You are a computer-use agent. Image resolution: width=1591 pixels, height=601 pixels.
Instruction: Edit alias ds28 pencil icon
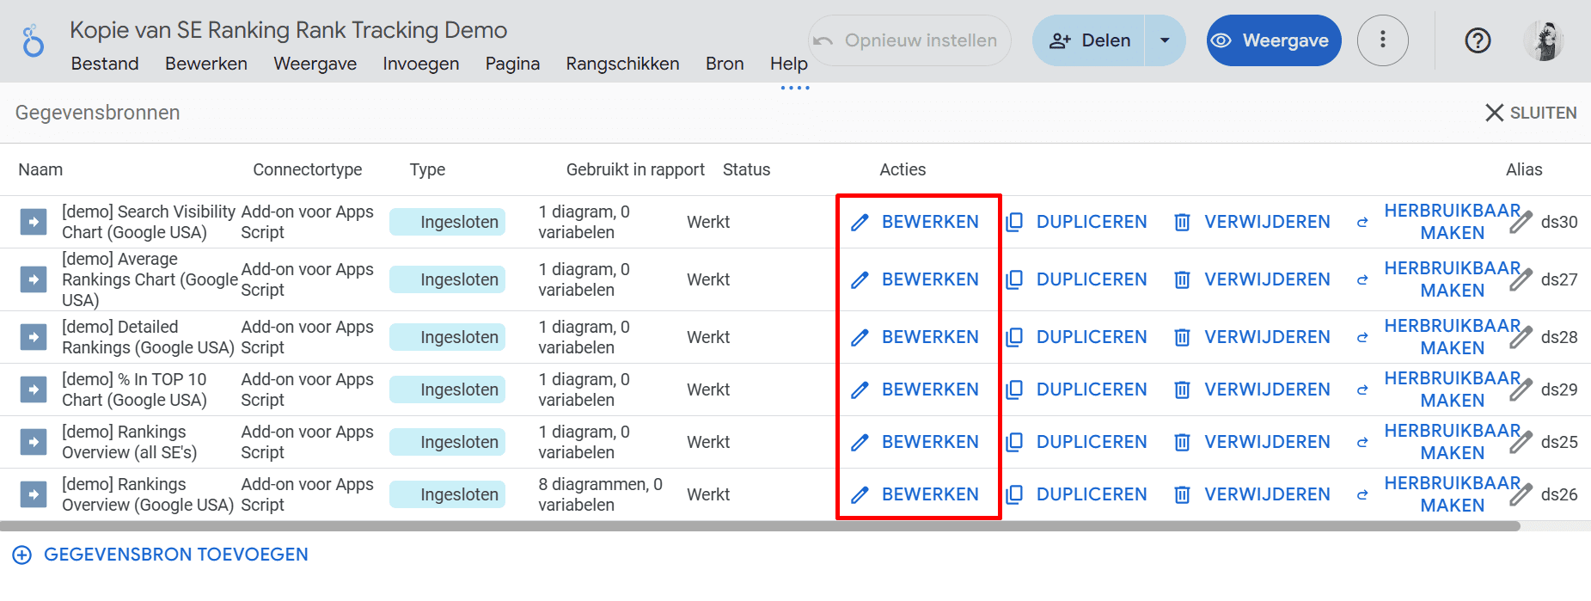pyautogui.click(x=1521, y=337)
